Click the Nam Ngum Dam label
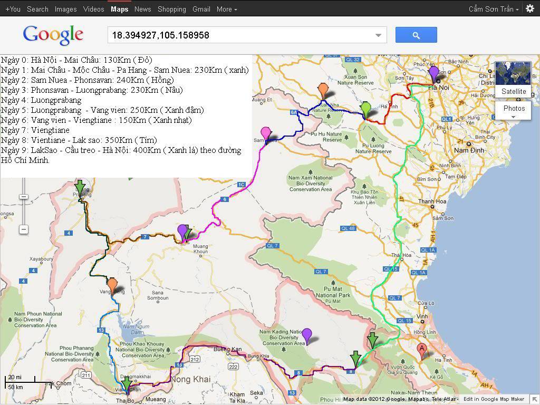The width and height of the screenshot is (540, 405). point(136,329)
